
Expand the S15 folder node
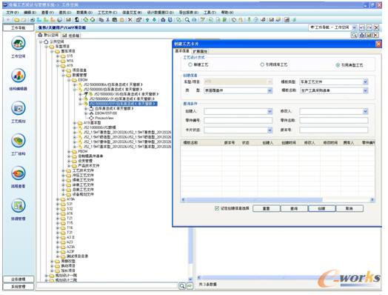tap(58, 56)
